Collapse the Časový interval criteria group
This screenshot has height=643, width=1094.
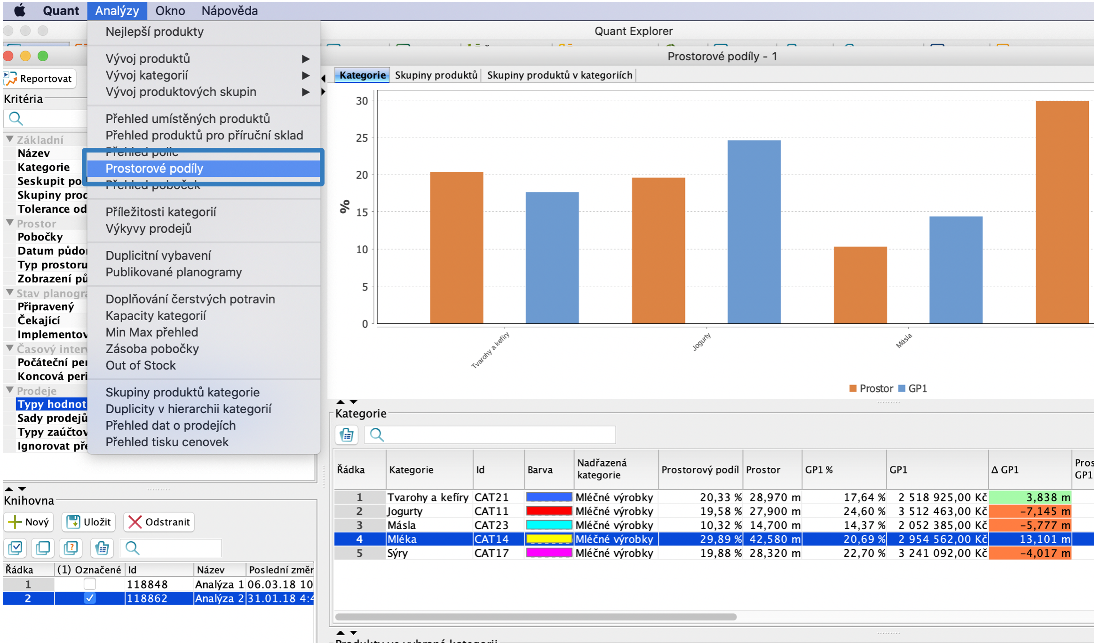(x=10, y=348)
